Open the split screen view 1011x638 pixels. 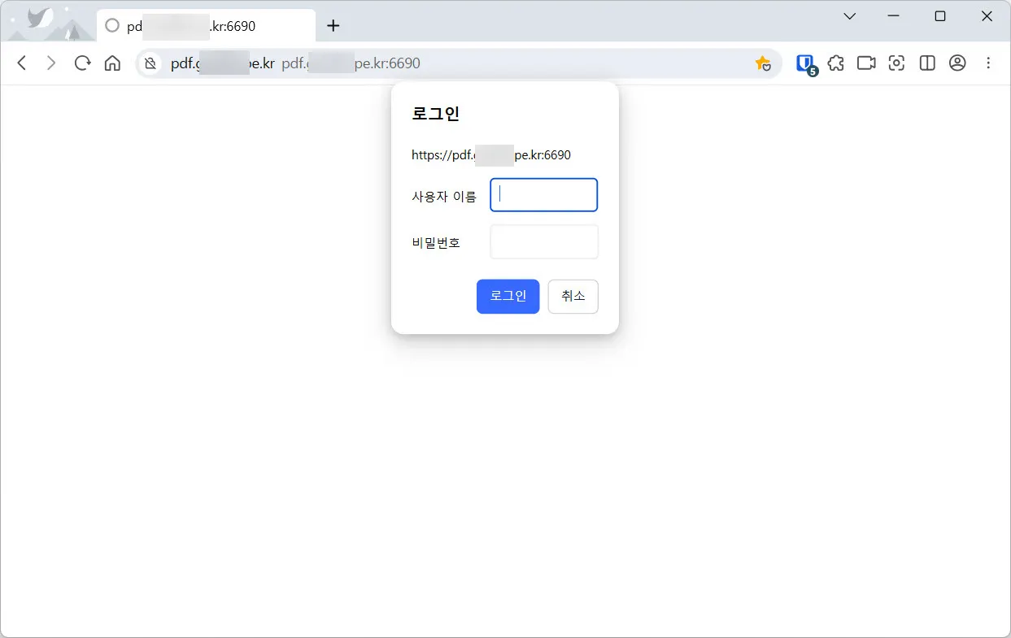click(x=927, y=63)
